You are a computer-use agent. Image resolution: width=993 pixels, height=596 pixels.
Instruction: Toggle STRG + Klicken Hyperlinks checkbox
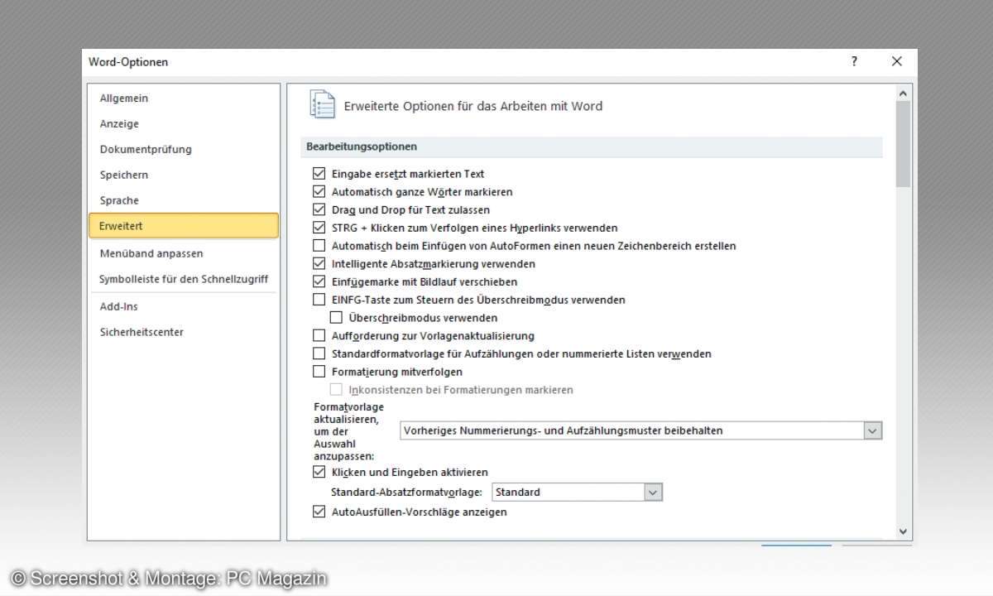coord(319,228)
